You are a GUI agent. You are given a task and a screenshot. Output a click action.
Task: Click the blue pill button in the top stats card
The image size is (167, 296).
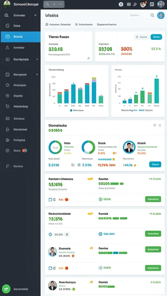[156, 37]
